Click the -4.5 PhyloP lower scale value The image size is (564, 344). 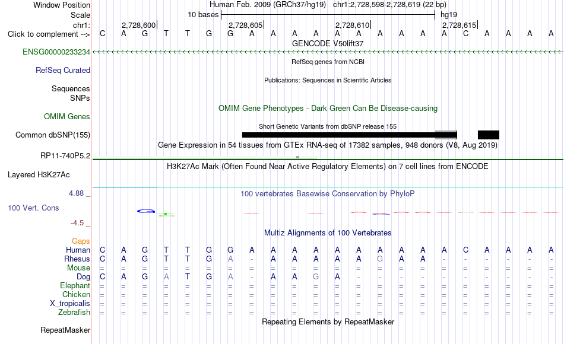[77, 223]
